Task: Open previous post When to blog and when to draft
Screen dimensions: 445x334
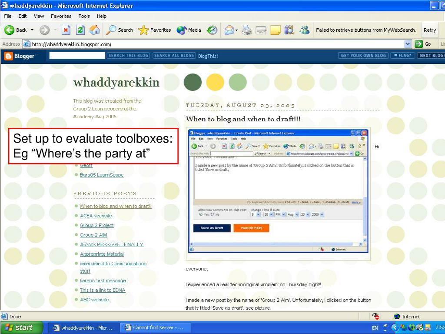Action: click(x=116, y=206)
